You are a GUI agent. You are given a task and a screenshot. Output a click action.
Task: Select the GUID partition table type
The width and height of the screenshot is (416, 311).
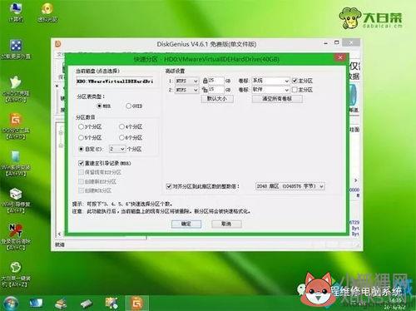pyautogui.click(x=128, y=106)
